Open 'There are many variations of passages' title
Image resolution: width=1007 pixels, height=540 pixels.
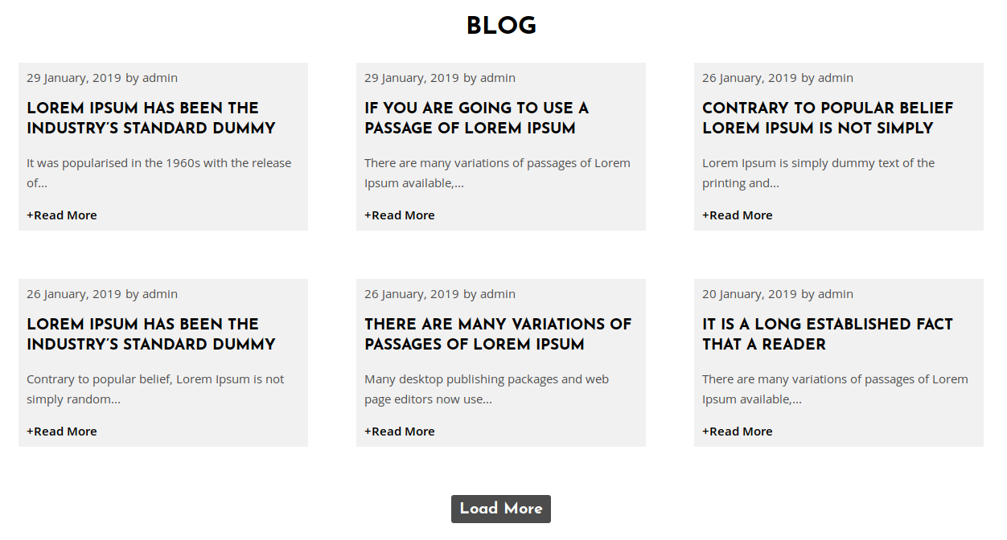point(498,334)
